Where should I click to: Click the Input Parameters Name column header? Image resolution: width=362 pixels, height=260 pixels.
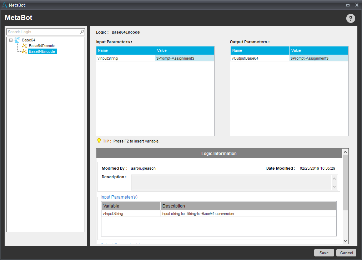125,50
